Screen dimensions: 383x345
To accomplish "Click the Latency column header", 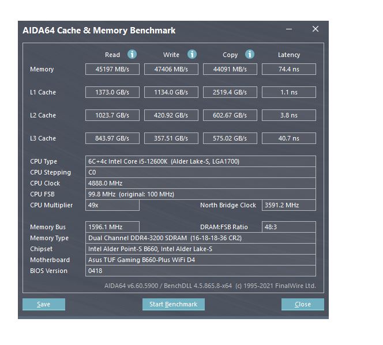I will [x=289, y=55].
